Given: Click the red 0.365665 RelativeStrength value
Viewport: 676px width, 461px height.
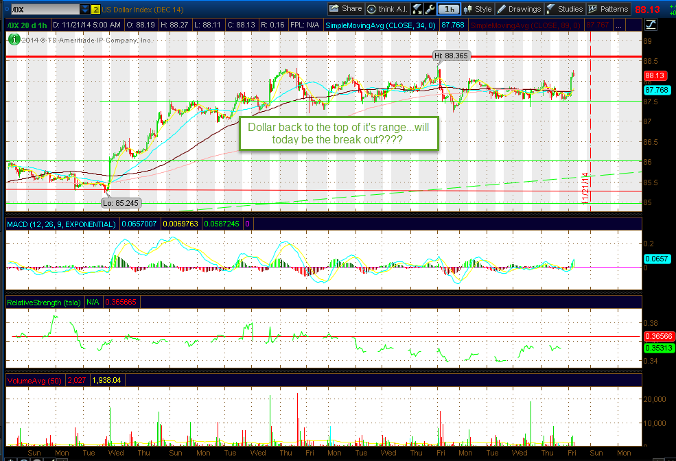Looking at the screenshot, I should coord(121,303).
